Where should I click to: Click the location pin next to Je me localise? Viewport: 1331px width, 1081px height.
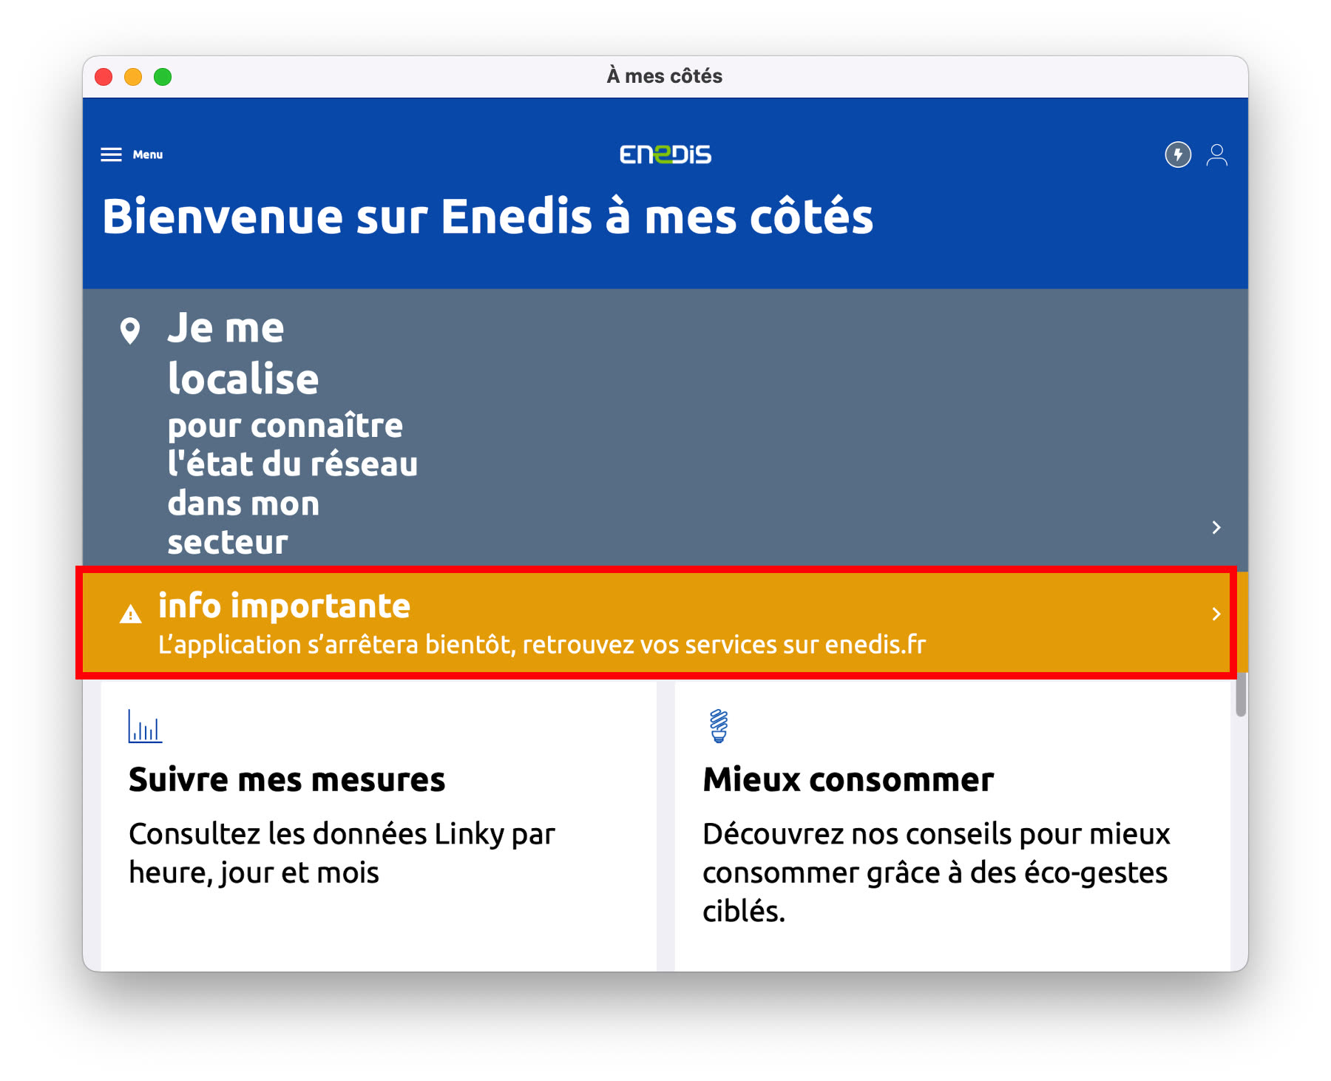tap(132, 331)
